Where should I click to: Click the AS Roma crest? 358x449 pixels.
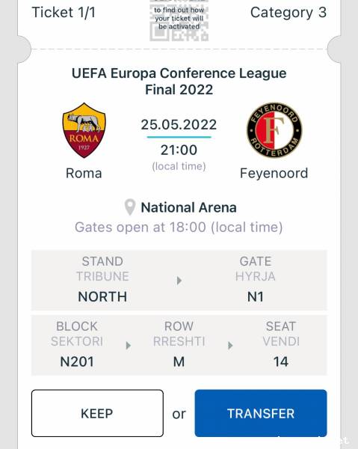tap(84, 130)
